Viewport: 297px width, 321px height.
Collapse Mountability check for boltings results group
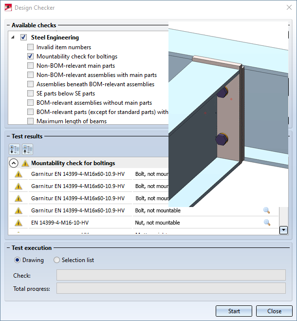pos(14,163)
